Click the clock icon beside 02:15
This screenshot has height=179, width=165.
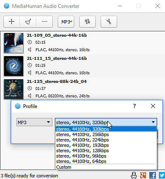[30, 42]
